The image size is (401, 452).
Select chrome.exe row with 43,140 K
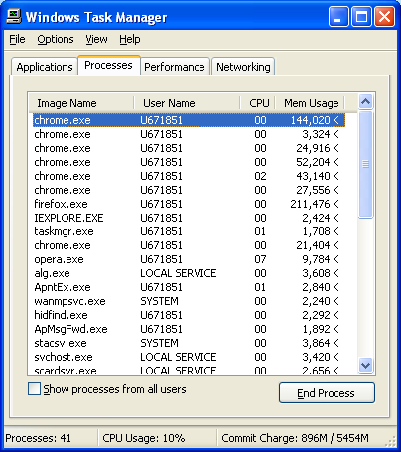(x=189, y=176)
